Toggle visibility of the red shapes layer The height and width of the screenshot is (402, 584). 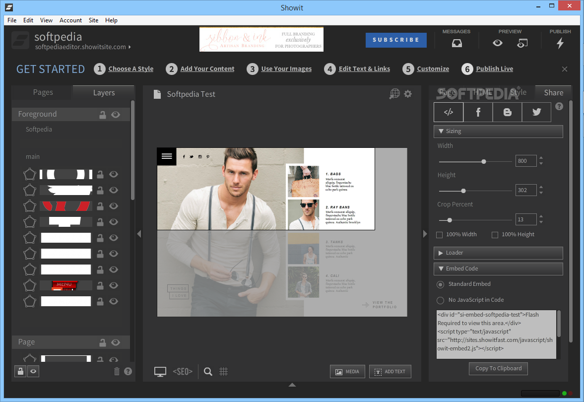114,205
